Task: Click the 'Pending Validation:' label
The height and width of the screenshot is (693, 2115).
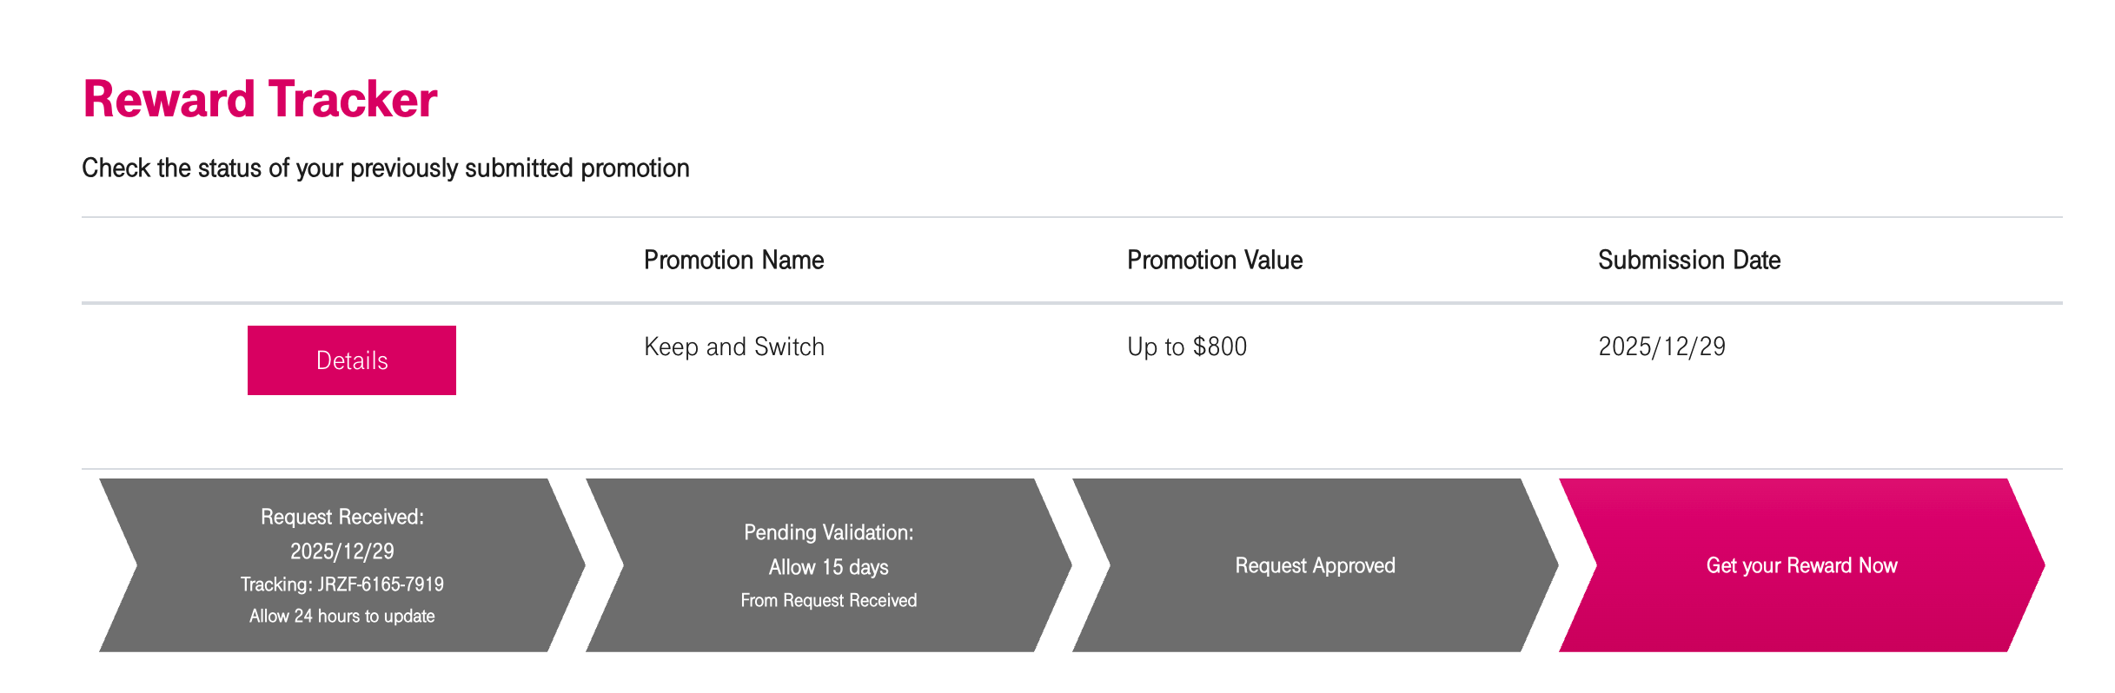Action: pos(828,532)
